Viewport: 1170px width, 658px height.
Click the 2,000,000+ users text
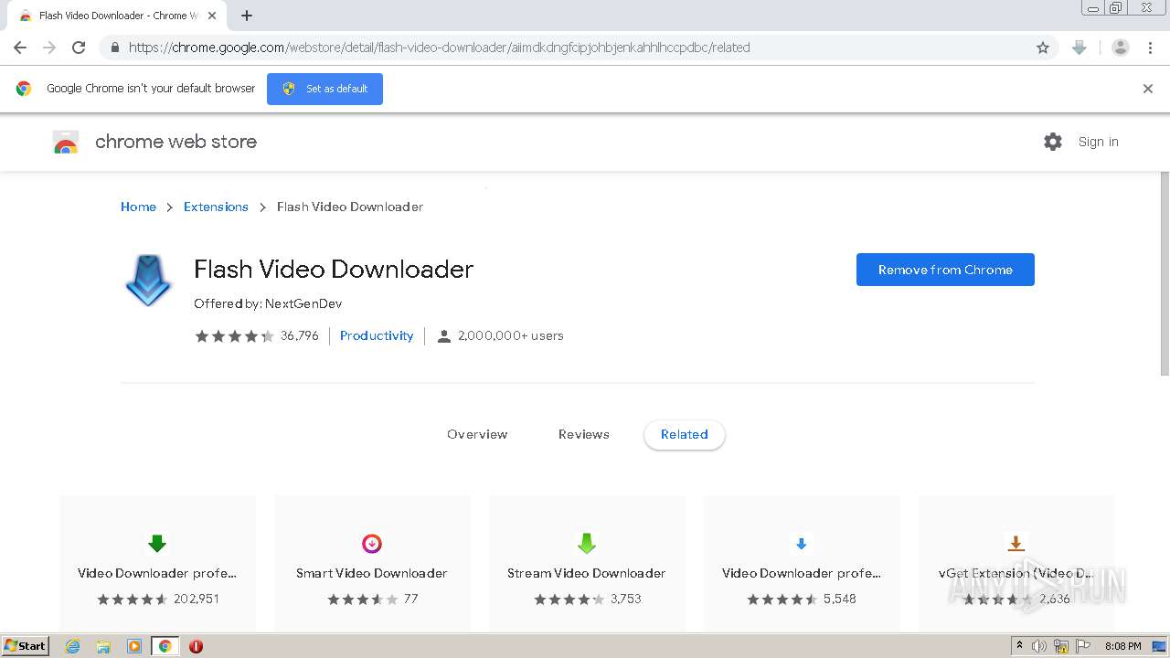point(510,335)
